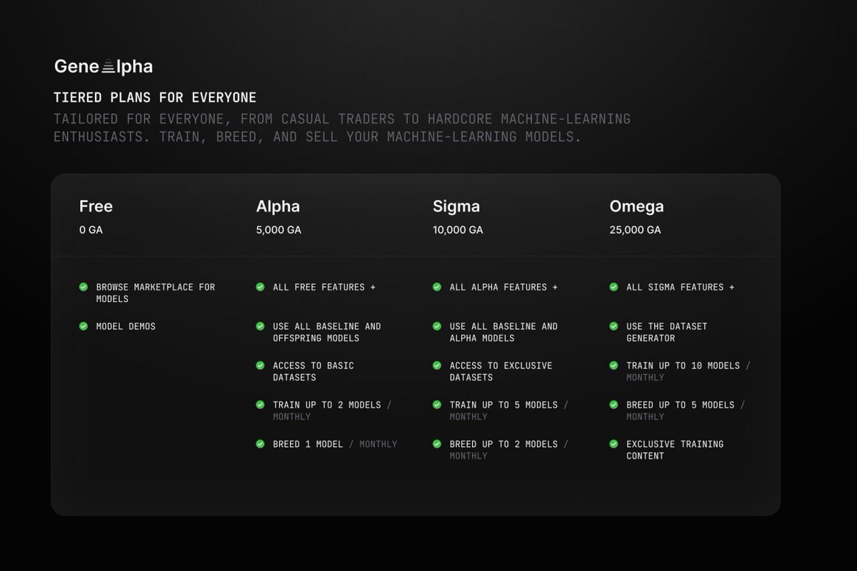Image resolution: width=857 pixels, height=571 pixels.
Task: Select the Alpha plan heading
Action: [278, 207]
